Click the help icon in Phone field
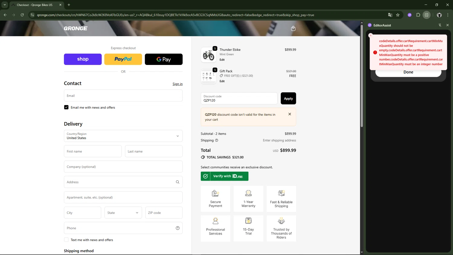This screenshot has width=453, height=255. 178,228
